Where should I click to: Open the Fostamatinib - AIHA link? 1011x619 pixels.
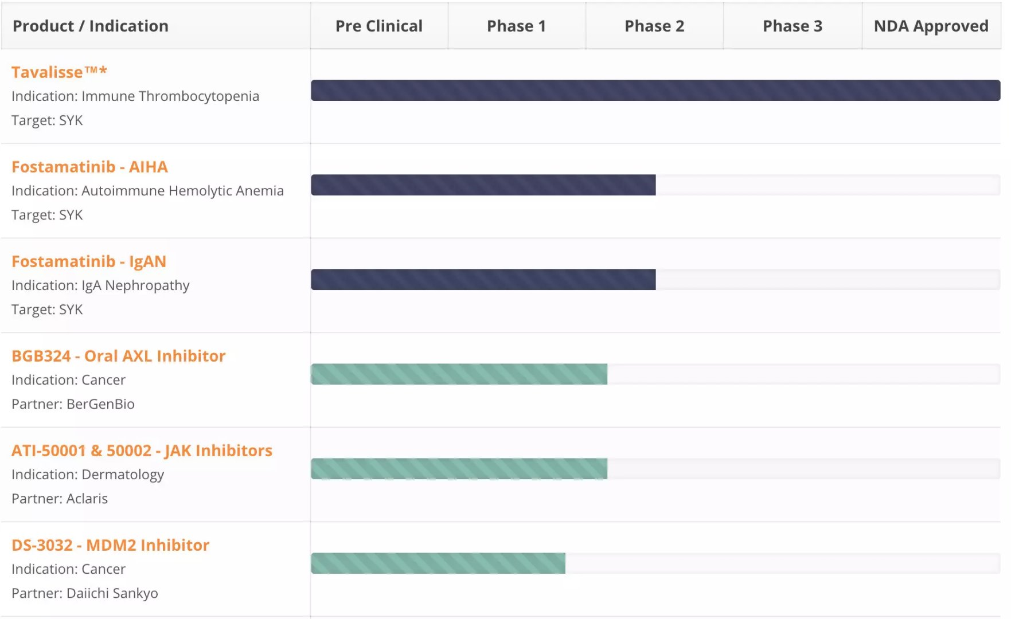click(89, 167)
